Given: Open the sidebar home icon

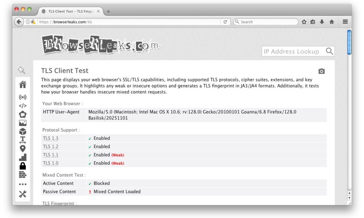Looking at the screenshot, I should click(23, 85).
